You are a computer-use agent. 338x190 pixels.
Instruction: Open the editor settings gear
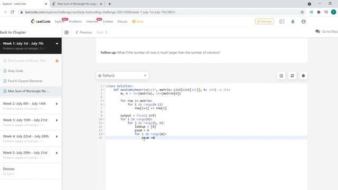point(303,75)
